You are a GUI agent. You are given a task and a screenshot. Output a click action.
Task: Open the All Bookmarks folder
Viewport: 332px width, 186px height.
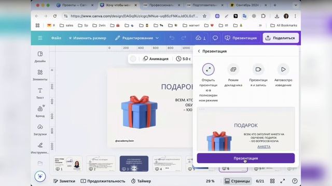pos(284,25)
